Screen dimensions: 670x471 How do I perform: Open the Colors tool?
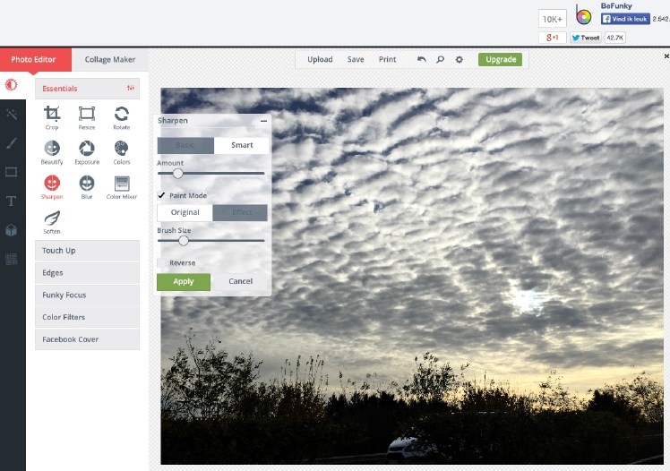pos(122,152)
